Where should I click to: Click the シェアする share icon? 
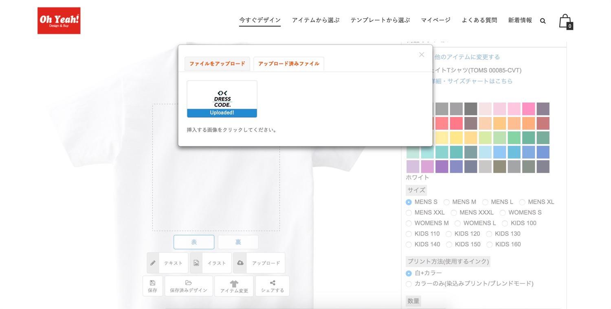click(x=273, y=286)
